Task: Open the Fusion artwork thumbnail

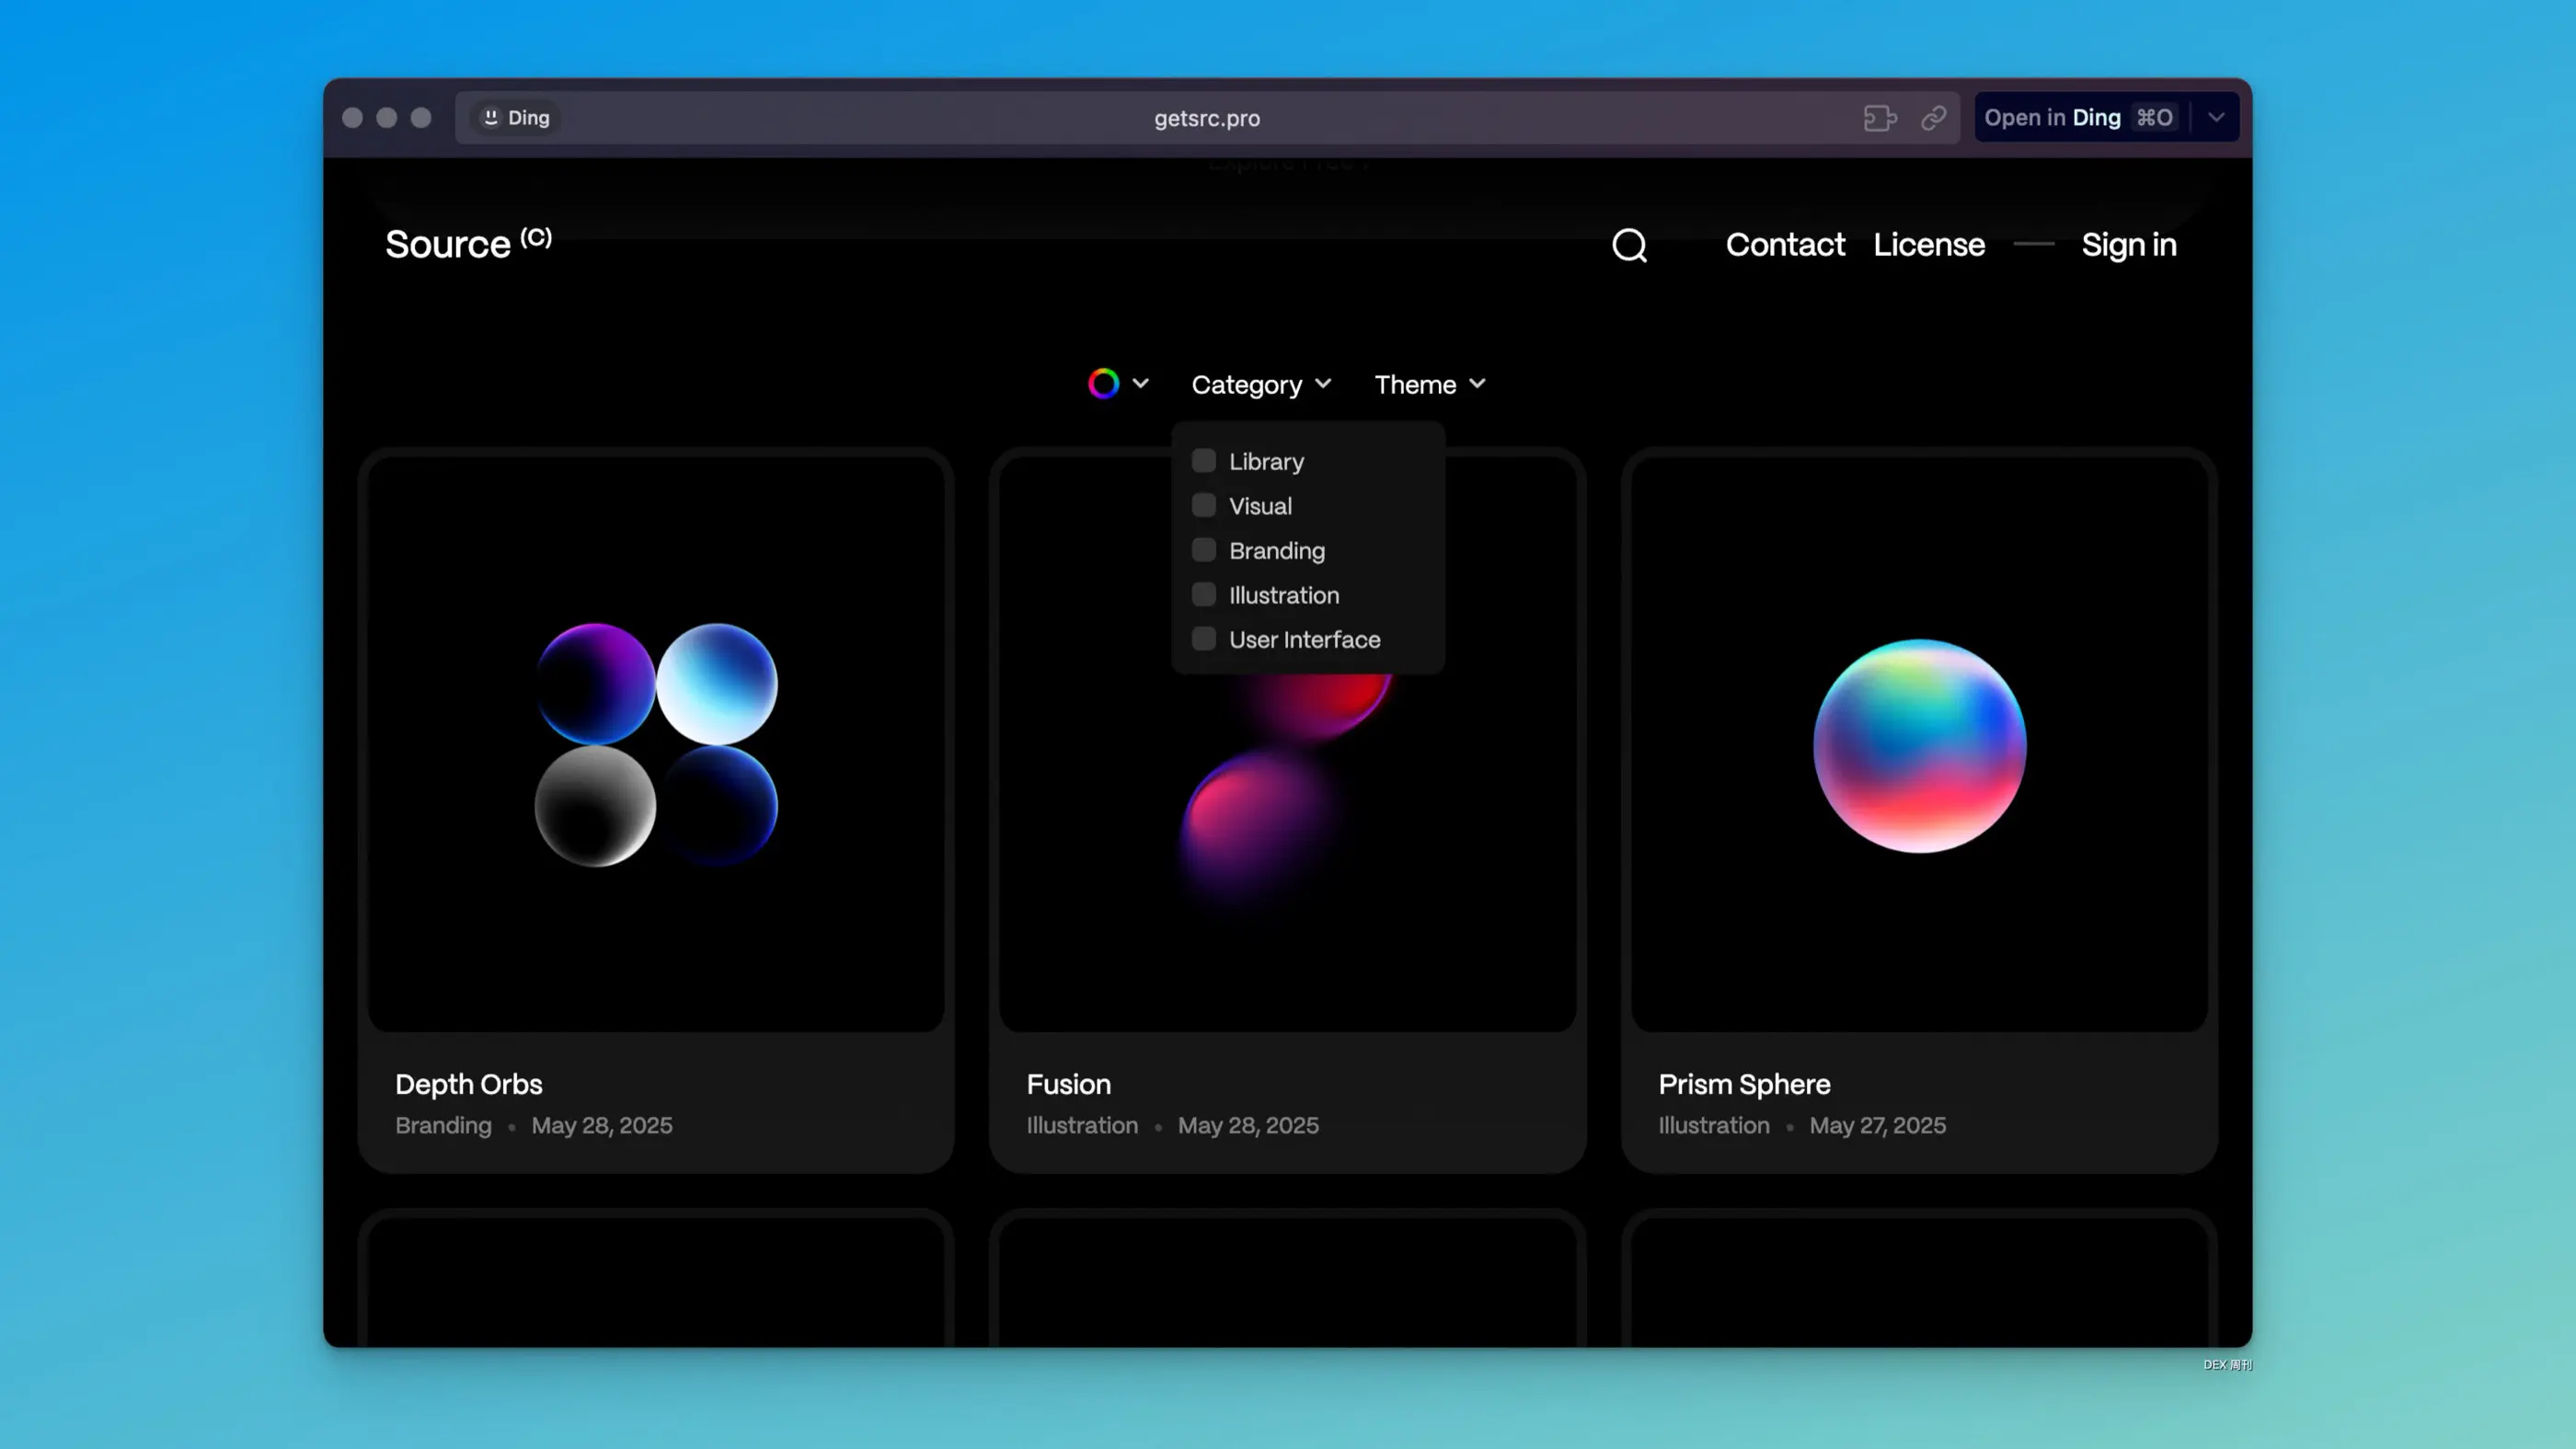Action: (1288, 743)
